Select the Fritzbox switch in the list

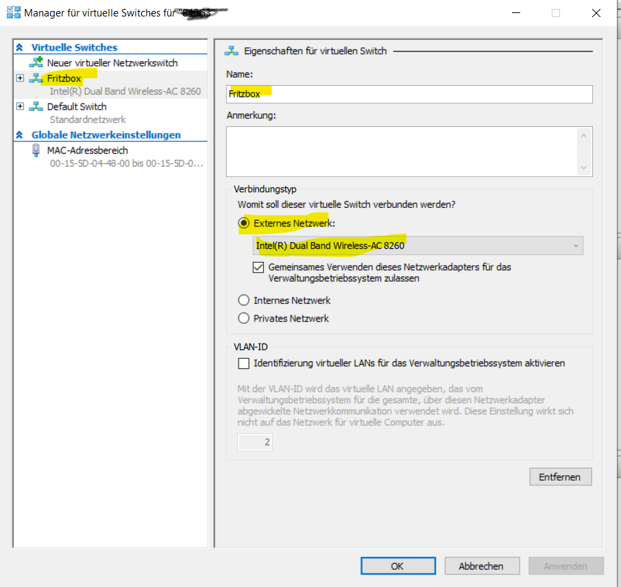[64, 78]
